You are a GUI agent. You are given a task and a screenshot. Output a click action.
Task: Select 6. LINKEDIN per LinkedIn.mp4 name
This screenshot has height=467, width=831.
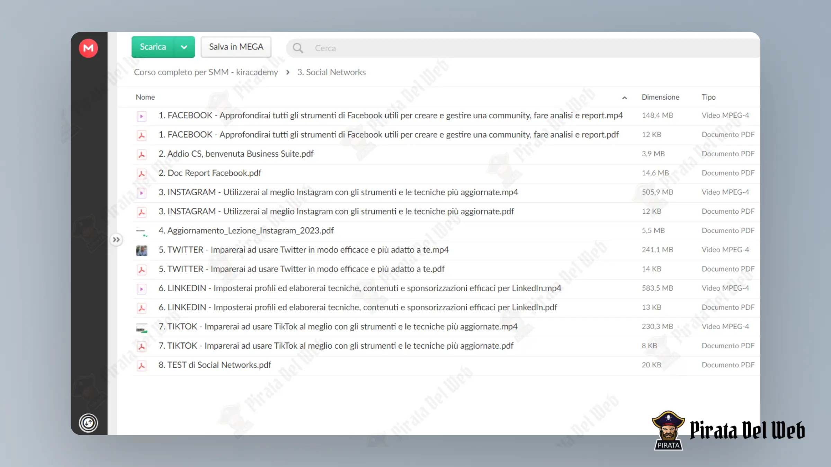[360, 288]
